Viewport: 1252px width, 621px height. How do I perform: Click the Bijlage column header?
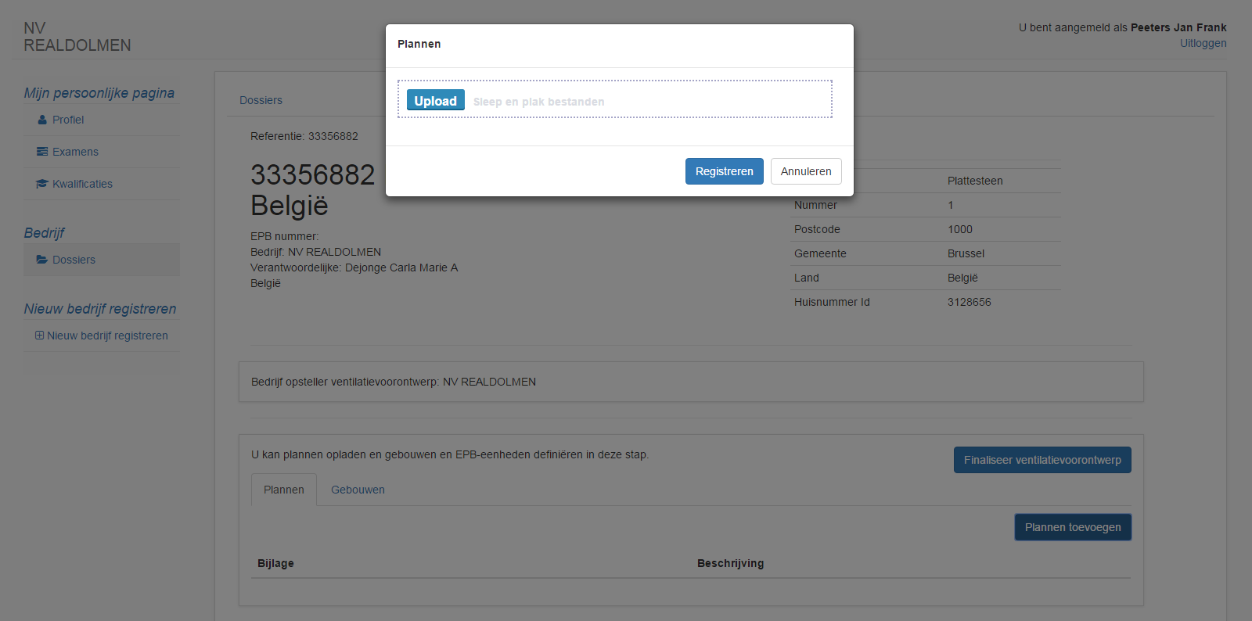click(x=275, y=563)
